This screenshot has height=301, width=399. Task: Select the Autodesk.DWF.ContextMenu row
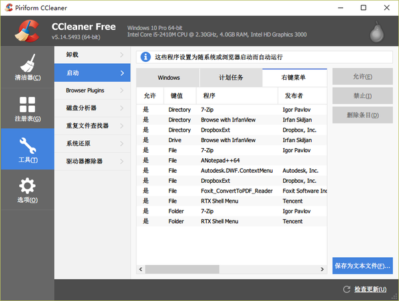[231, 171]
